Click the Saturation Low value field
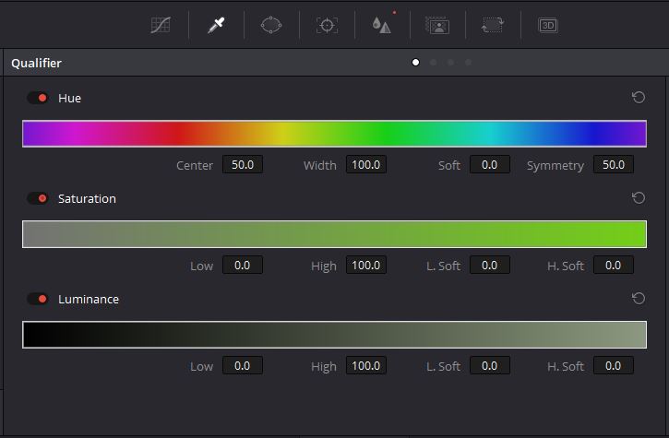Screen dimensions: 669x438 (243, 266)
